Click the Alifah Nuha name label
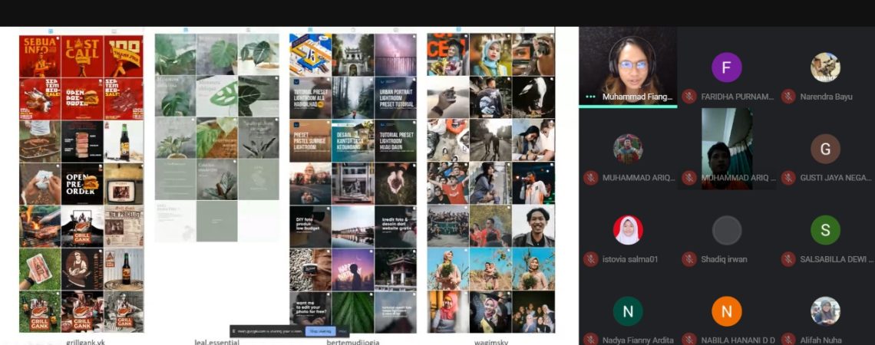 pos(821,340)
